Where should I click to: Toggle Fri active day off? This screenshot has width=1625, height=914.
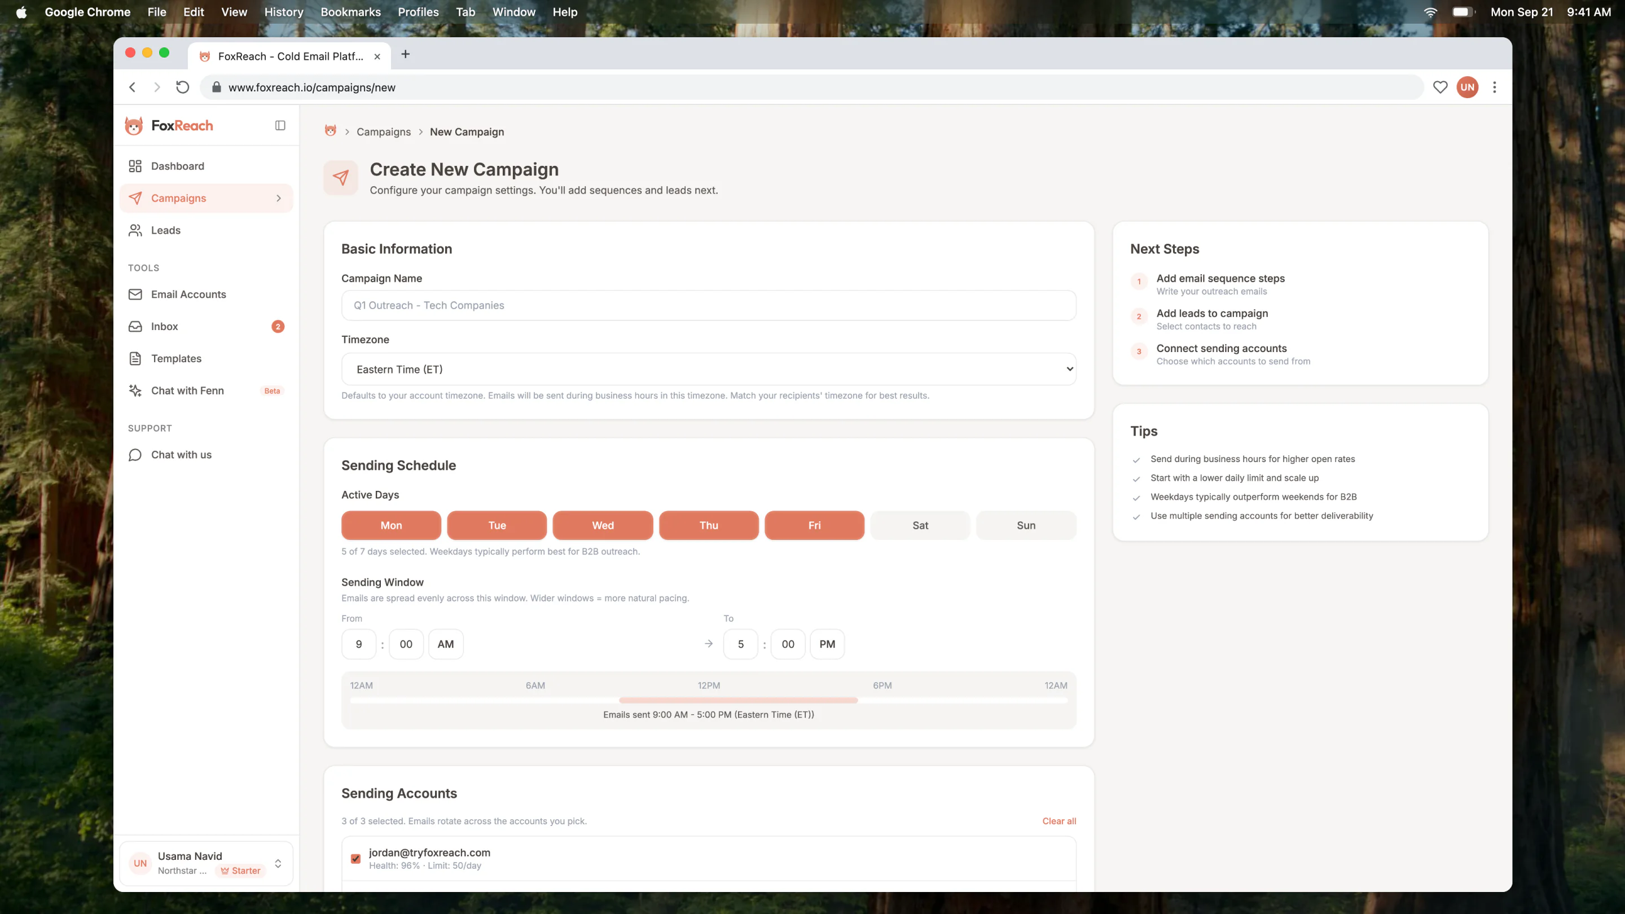pos(814,525)
